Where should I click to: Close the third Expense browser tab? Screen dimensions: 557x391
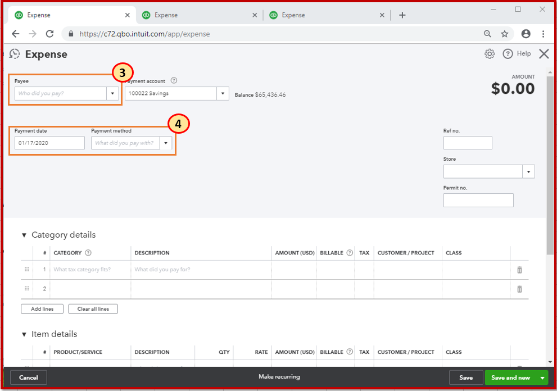(x=382, y=15)
